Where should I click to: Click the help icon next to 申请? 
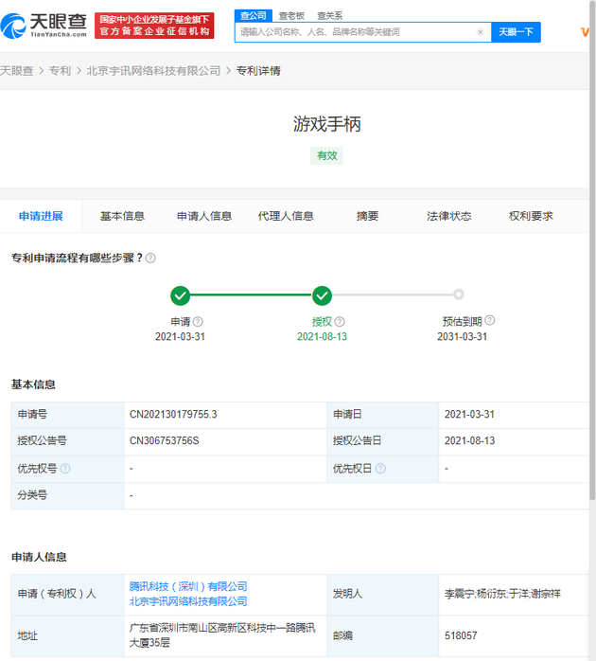198,322
